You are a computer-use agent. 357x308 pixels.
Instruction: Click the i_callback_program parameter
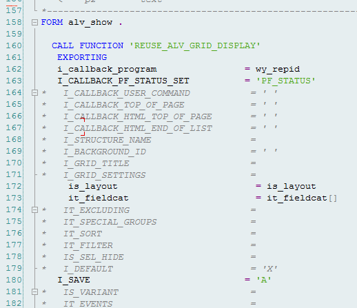[107, 70]
